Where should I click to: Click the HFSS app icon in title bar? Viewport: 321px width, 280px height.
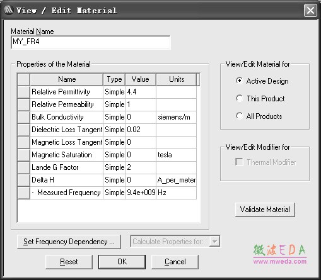point(8,9)
